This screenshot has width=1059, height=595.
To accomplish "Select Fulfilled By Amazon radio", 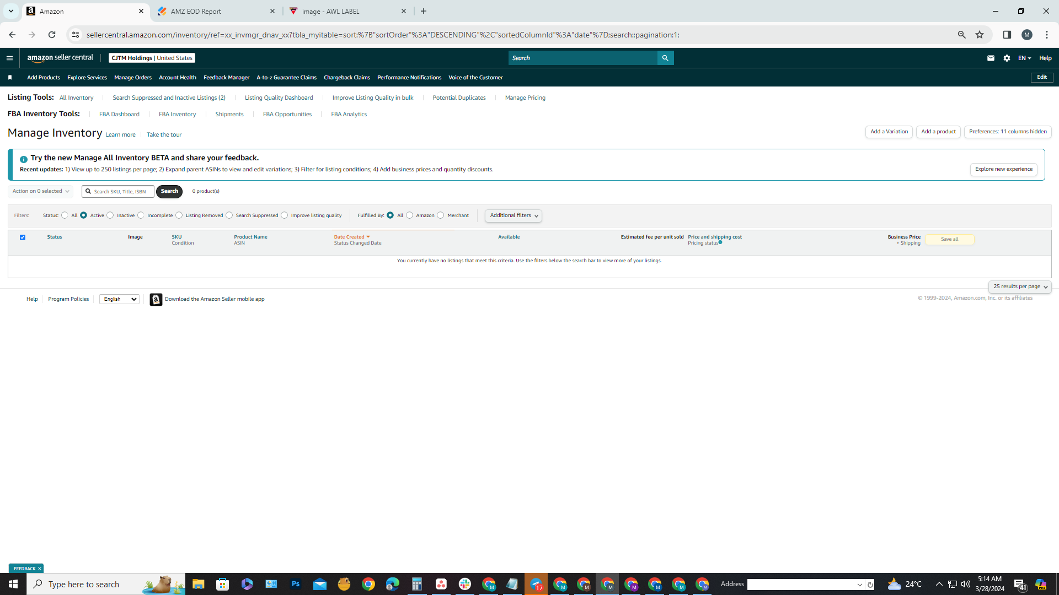I will tap(410, 215).
